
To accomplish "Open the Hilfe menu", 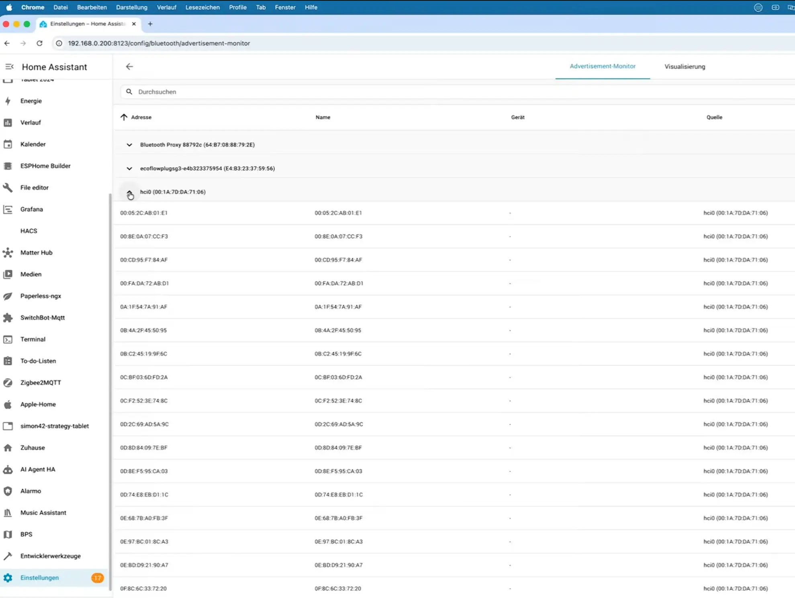I will 311,7.
